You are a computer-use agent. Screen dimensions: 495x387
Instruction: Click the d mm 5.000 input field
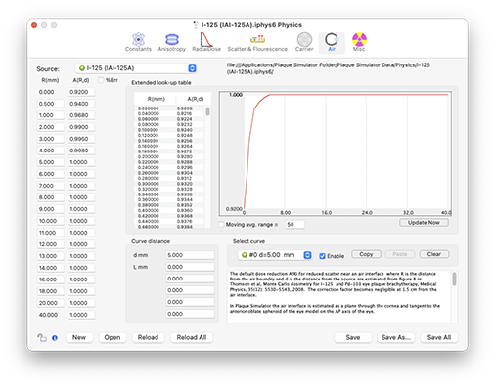click(190, 255)
